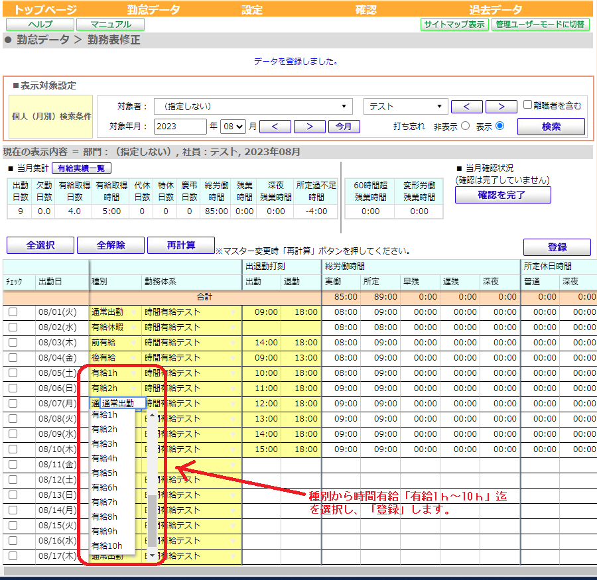The width and height of the screenshot is (597, 580).
Task: Enable the 離職者を含む checkbox
Action: [x=527, y=105]
